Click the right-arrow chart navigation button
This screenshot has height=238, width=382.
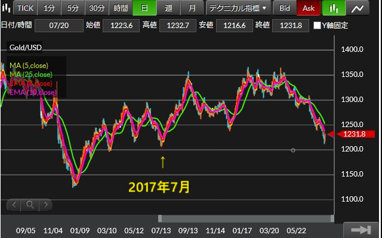coord(45,205)
